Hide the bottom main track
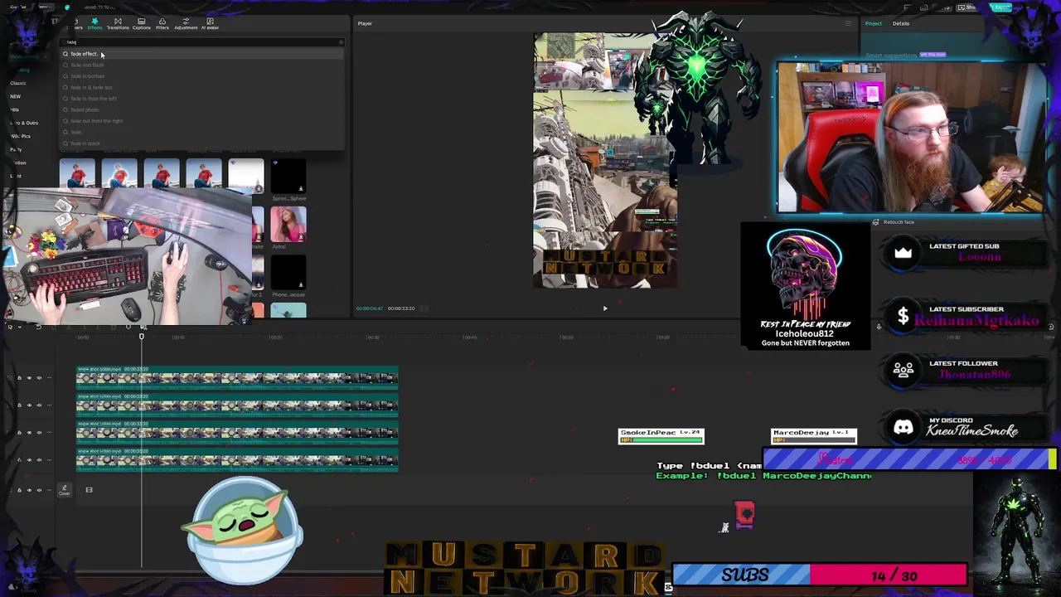 28,490
